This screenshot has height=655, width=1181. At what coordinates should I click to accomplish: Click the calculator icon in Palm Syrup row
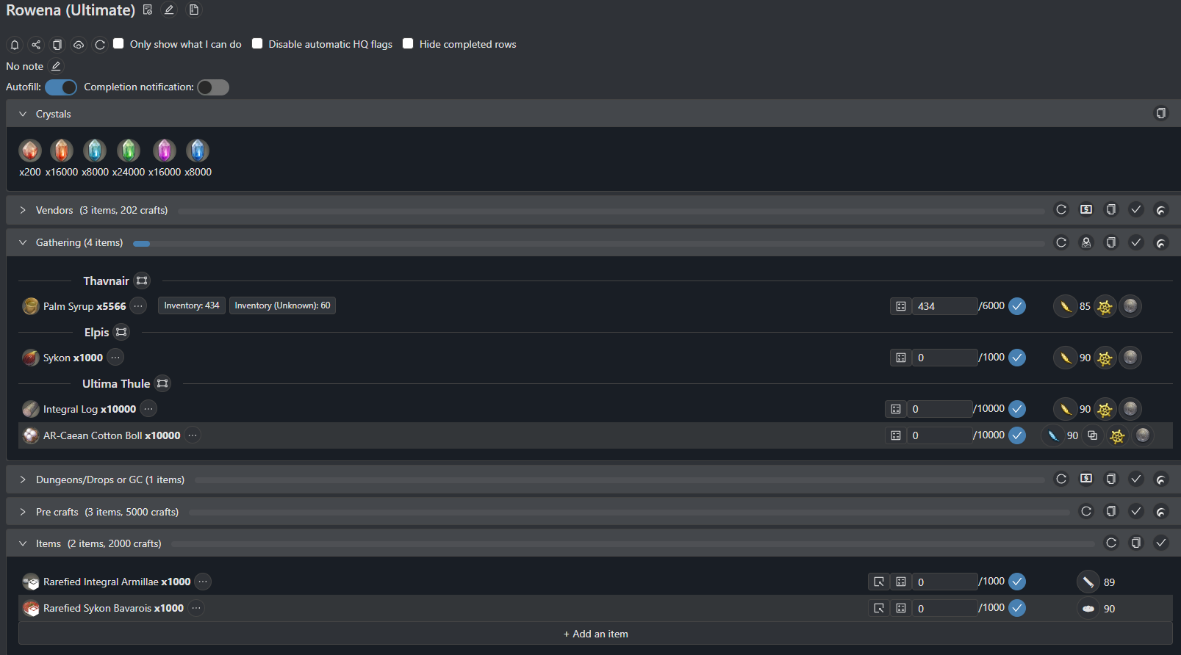point(901,306)
